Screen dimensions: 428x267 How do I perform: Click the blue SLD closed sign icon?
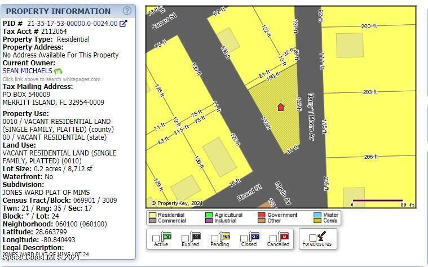tap(255, 237)
